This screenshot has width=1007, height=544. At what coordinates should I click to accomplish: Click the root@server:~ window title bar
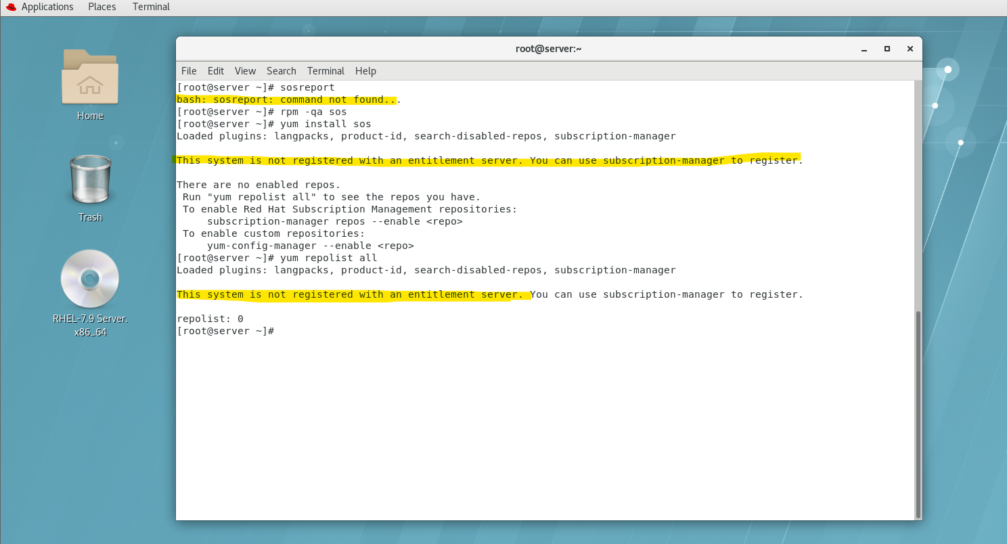549,48
